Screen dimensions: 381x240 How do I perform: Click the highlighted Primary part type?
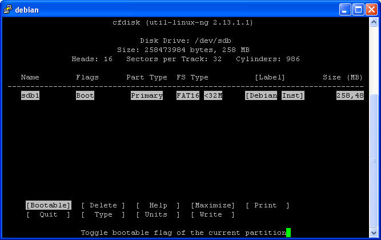(147, 95)
